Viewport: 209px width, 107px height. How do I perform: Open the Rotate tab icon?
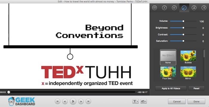[x=154, y=8]
